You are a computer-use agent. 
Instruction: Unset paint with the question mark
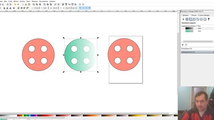pyautogui.click(x=209, y=19)
